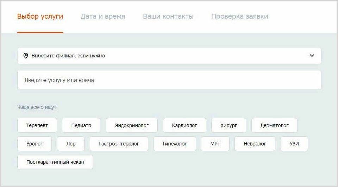
Task: Expand the branch dropdown chevron arrow
Action: pyautogui.click(x=312, y=56)
